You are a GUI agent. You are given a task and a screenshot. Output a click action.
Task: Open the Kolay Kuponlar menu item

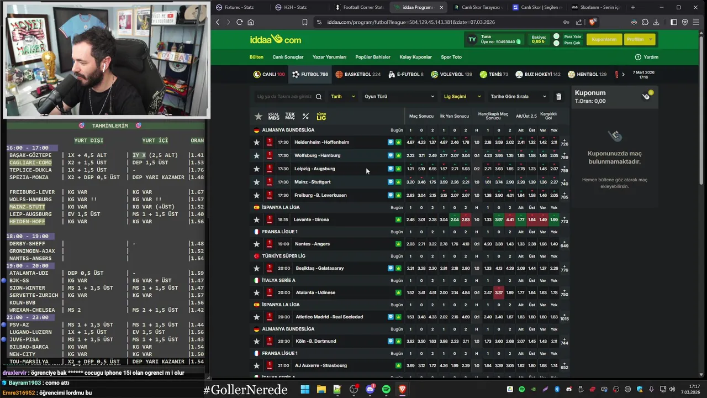[x=415, y=57]
